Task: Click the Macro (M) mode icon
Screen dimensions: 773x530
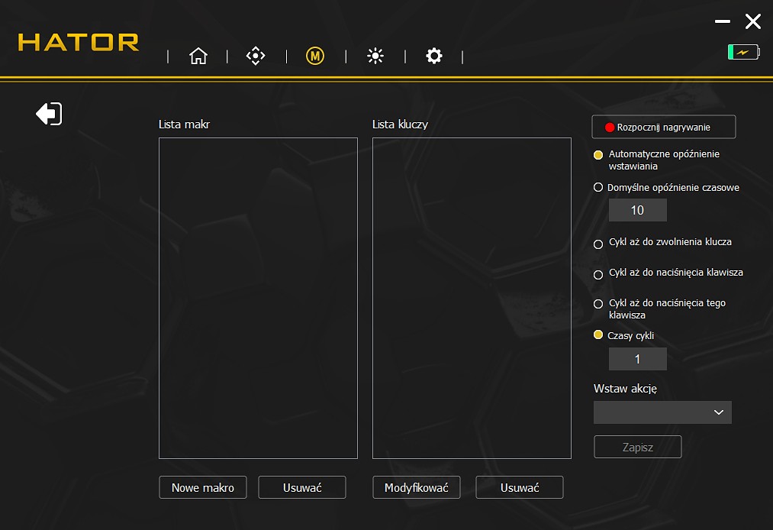Action: 314,56
